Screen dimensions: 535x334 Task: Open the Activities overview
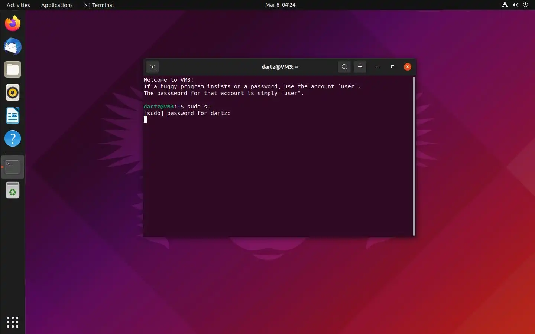(18, 5)
